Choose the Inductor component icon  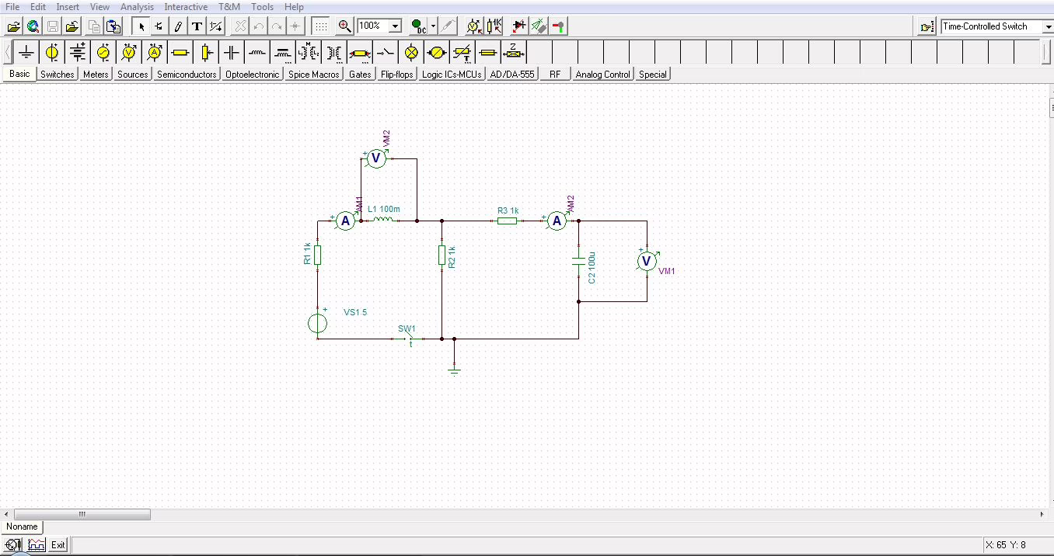(x=257, y=53)
